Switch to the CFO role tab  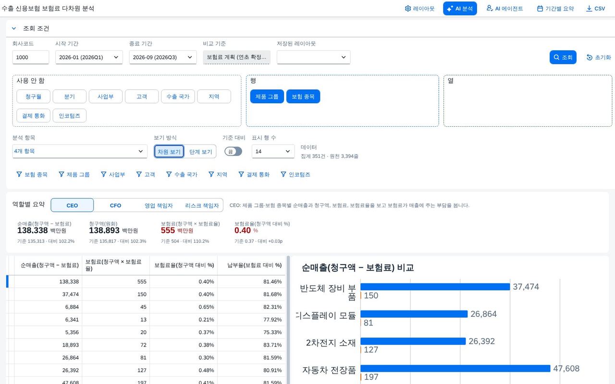pyautogui.click(x=115, y=205)
